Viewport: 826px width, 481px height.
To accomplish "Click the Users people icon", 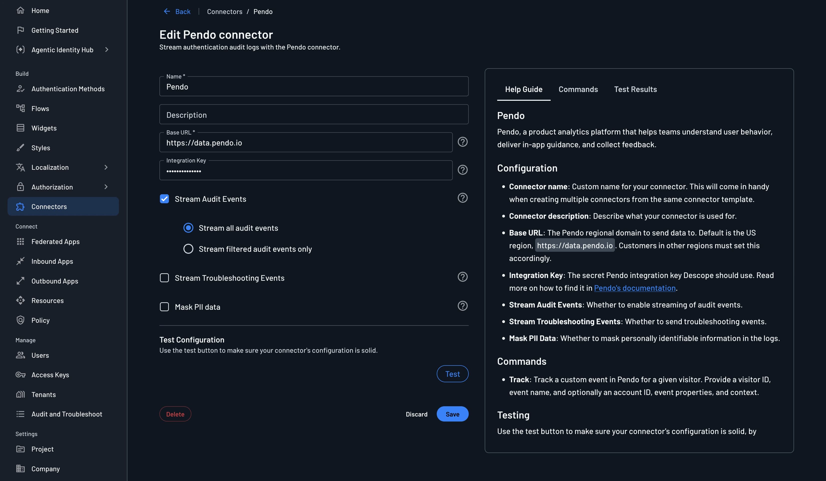I will coord(20,355).
